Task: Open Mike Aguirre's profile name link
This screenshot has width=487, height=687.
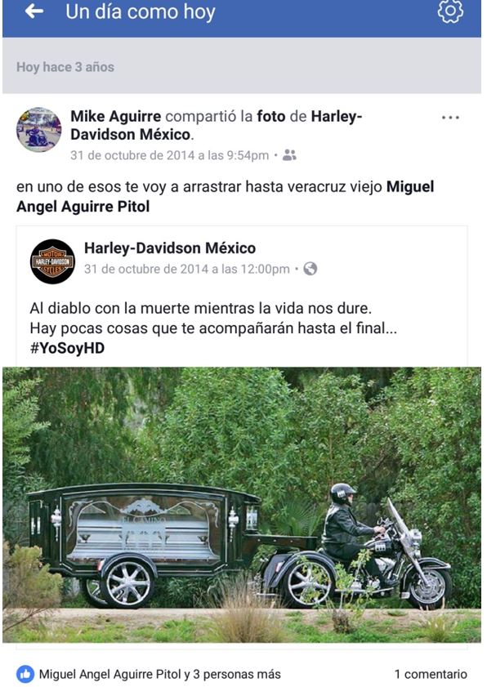Action: (116, 117)
